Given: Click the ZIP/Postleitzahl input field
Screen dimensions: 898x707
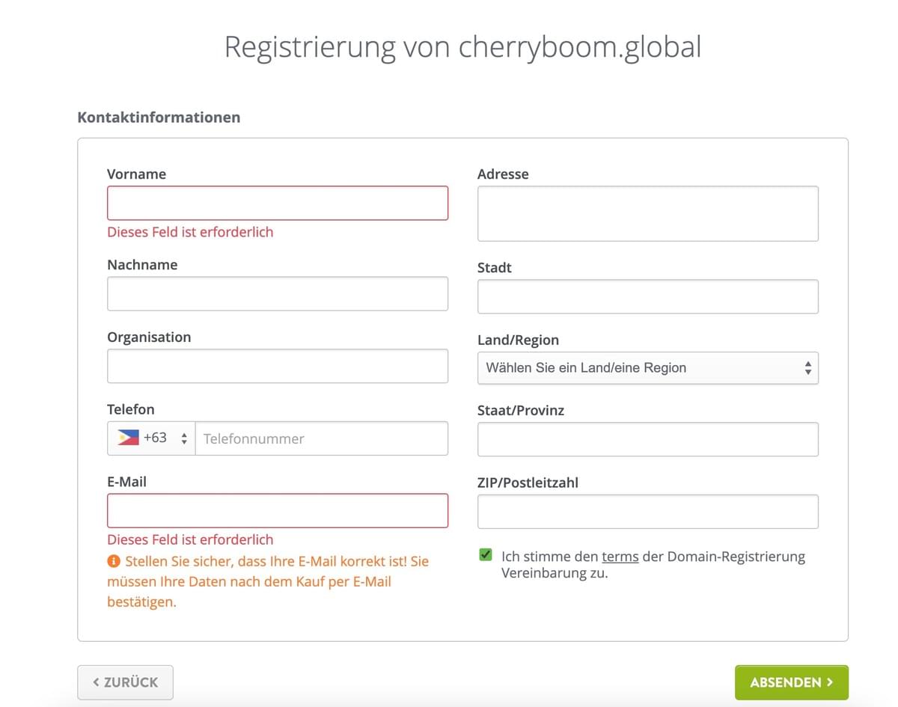Looking at the screenshot, I should click(x=647, y=511).
